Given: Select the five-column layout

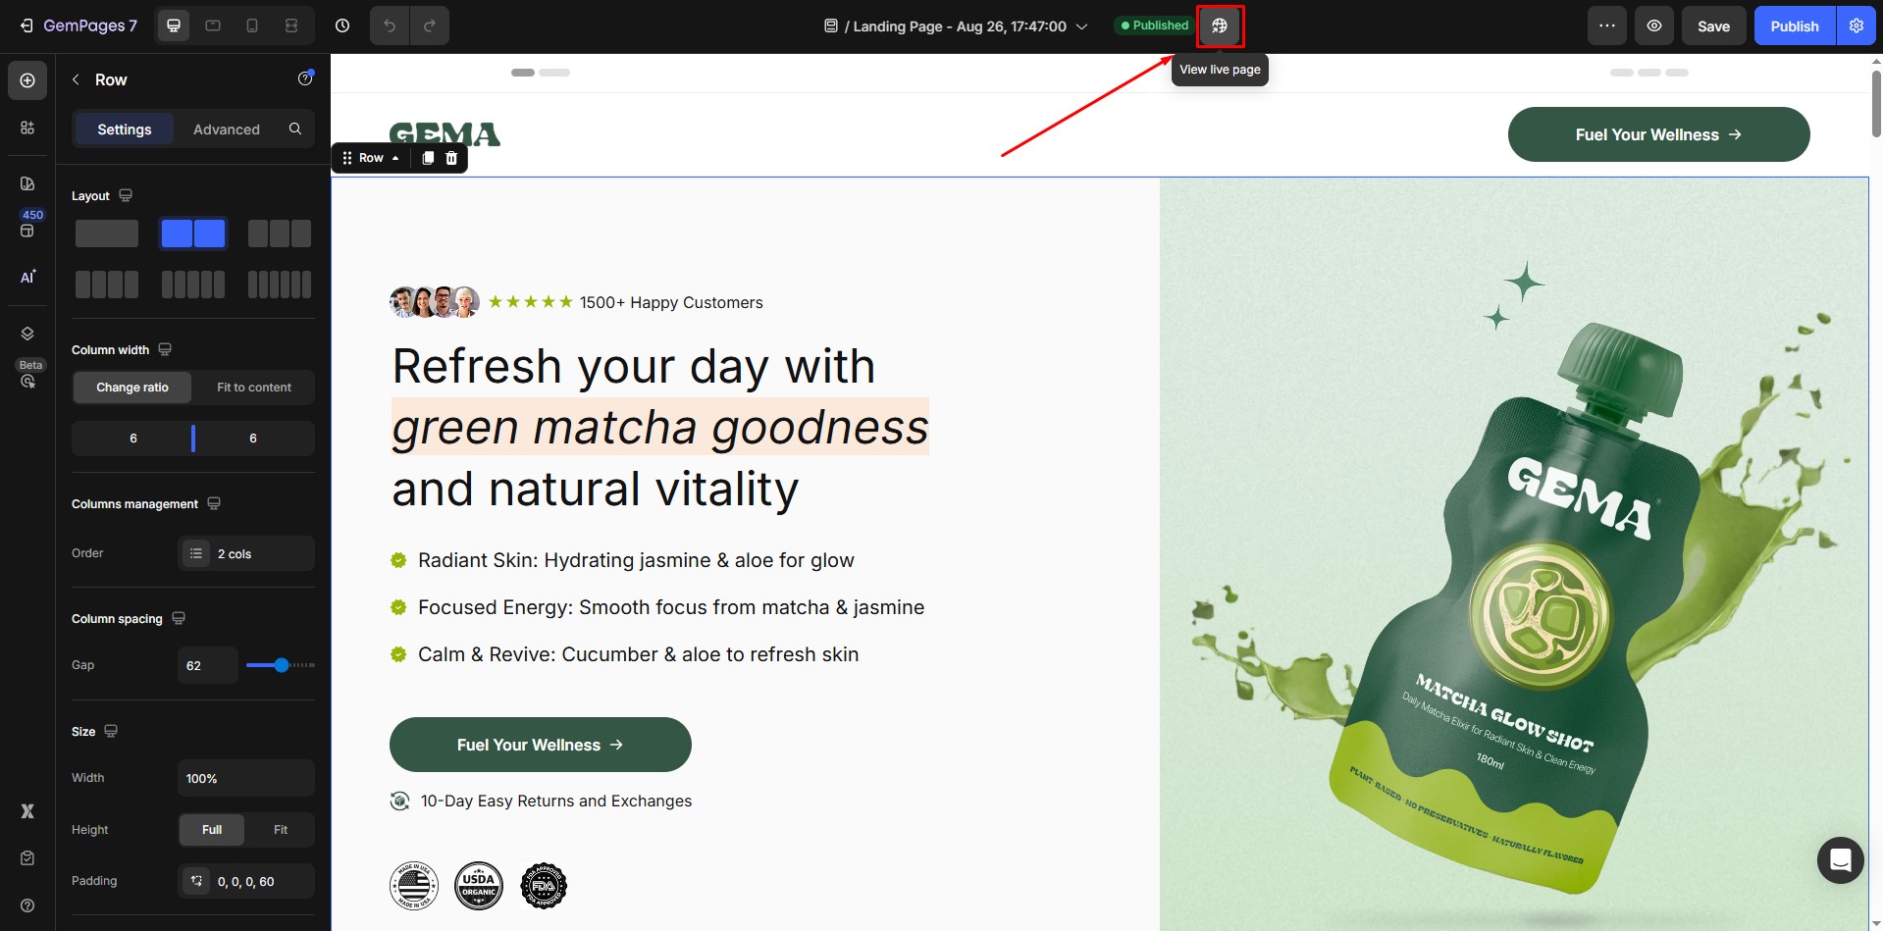Looking at the screenshot, I should 193,284.
